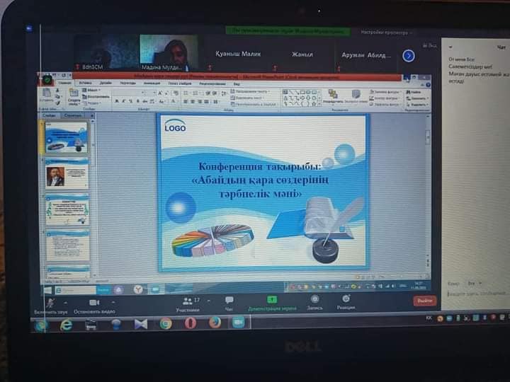
Task: Click the PowerPoint Office button
Action: [47, 79]
